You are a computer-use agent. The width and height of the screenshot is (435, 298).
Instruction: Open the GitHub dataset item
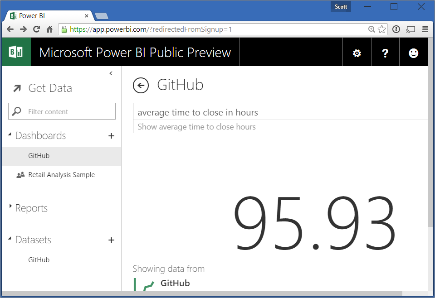coord(39,260)
